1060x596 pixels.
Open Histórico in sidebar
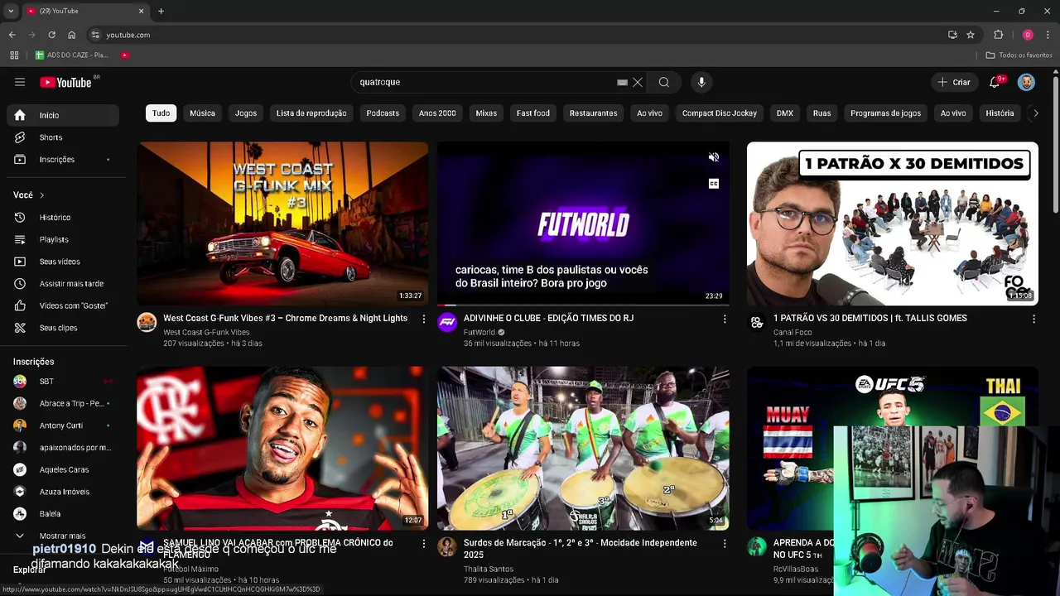coord(63,217)
